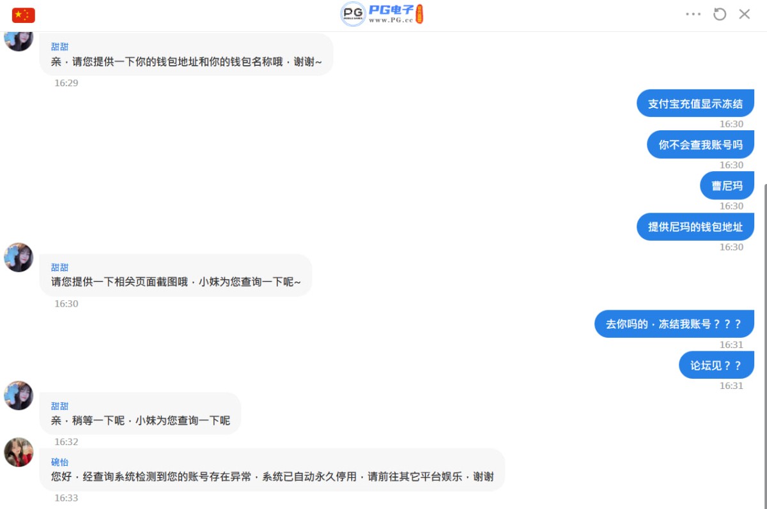
Task: Refresh the chat with the reload icon
Action: (x=720, y=14)
